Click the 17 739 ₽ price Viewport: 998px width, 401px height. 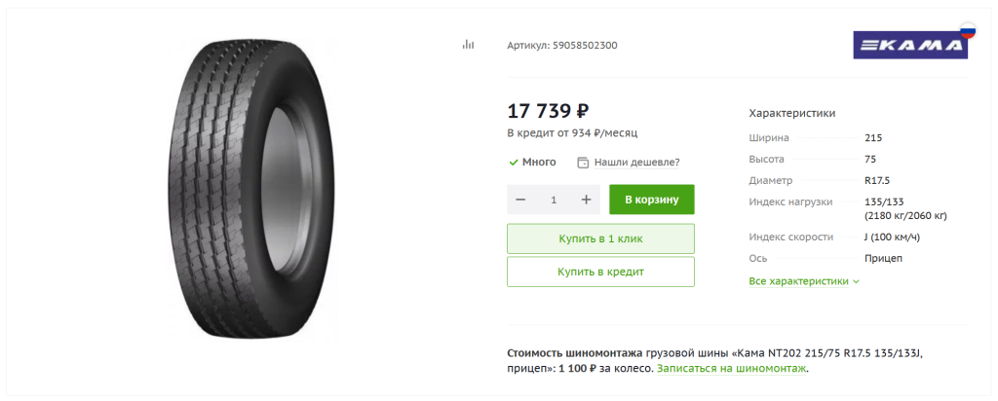pos(548,110)
